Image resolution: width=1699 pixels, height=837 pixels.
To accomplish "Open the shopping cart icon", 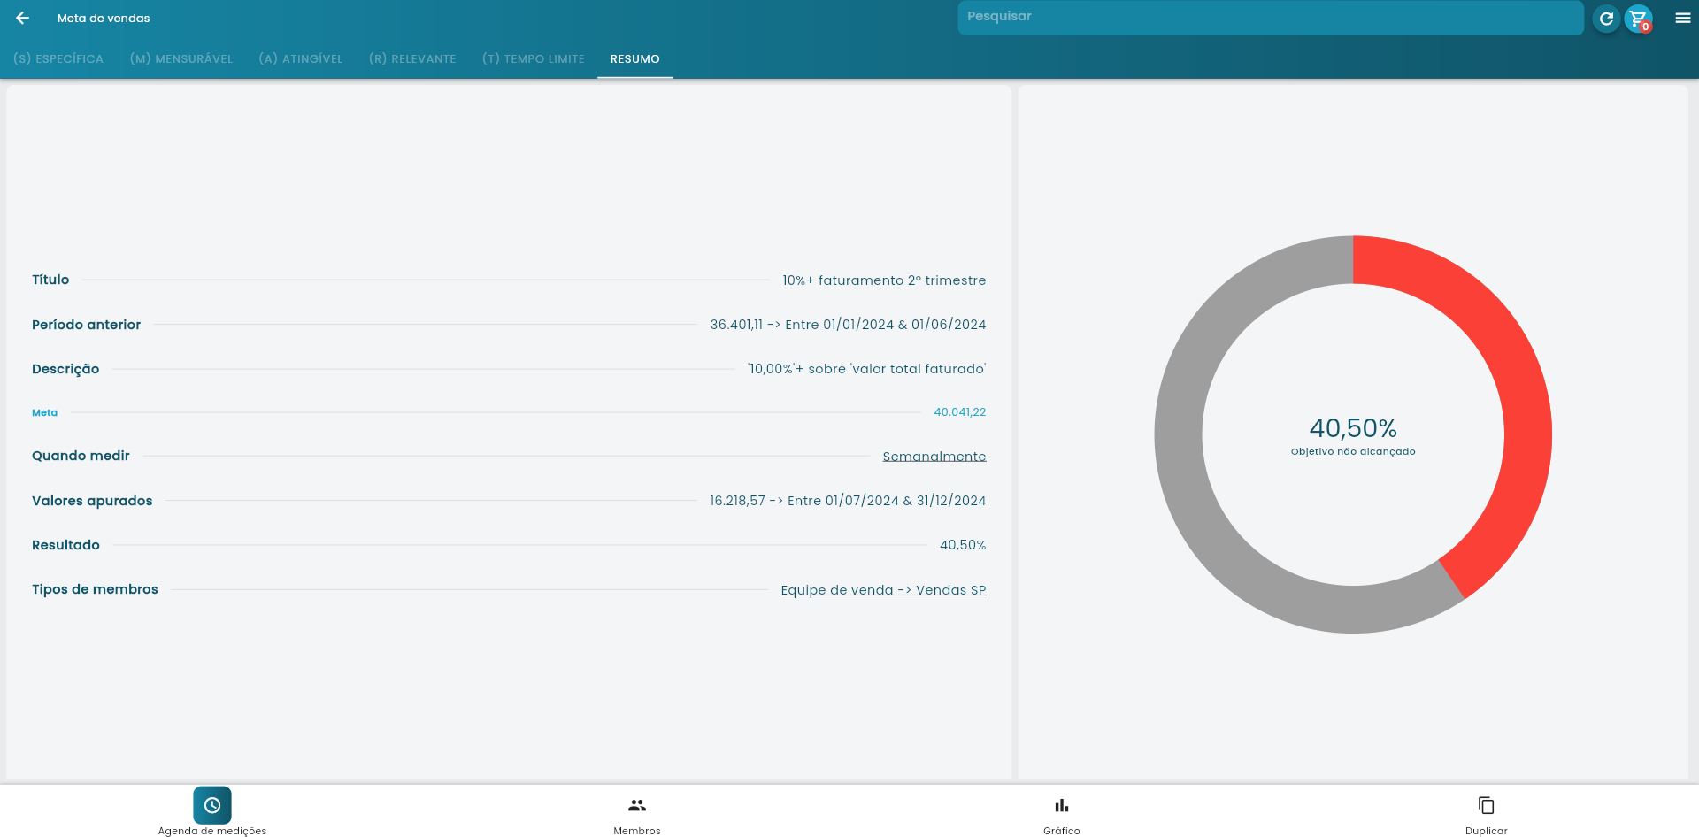I will point(1638,18).
